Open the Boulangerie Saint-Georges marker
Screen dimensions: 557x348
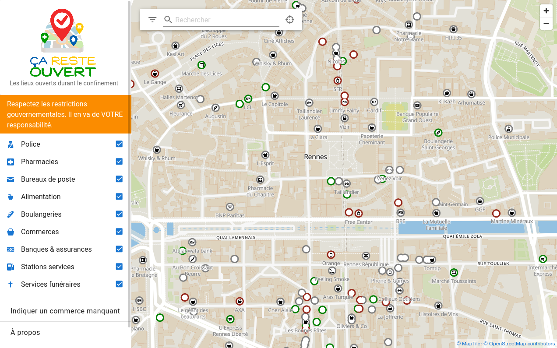point(438,133)
